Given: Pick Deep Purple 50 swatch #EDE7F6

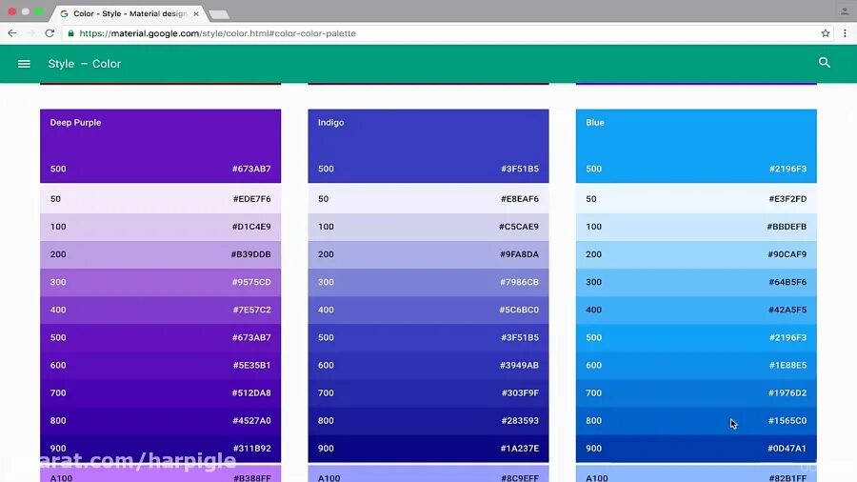Looking at the screenshot, I should coord(160,199).
